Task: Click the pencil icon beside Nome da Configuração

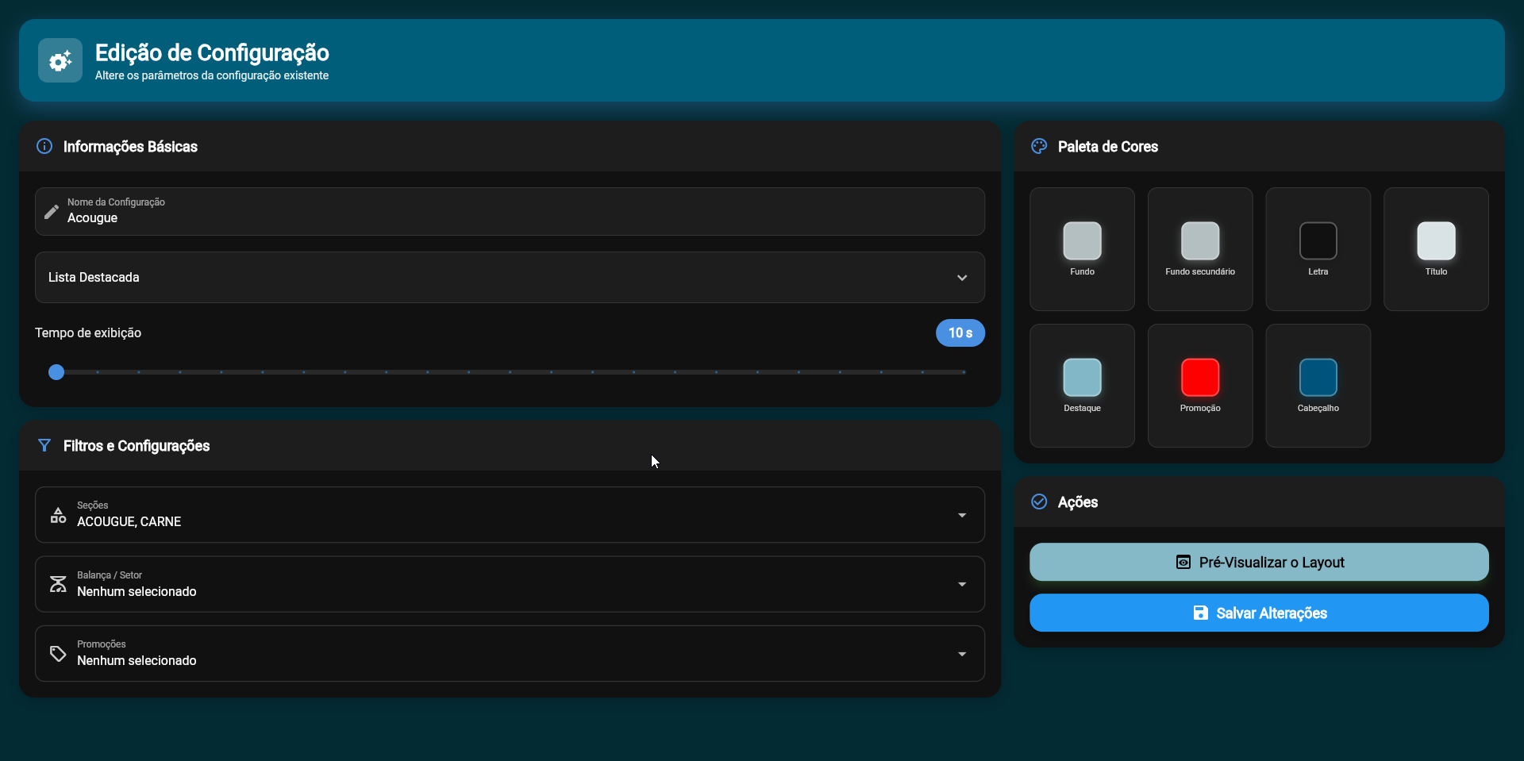Action: [52, 212]
